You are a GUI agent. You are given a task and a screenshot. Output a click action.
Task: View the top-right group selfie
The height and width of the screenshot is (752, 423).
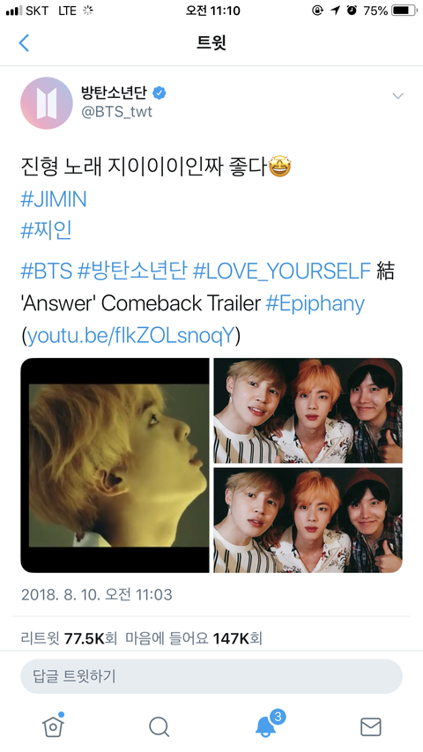[x=308, y=411]
